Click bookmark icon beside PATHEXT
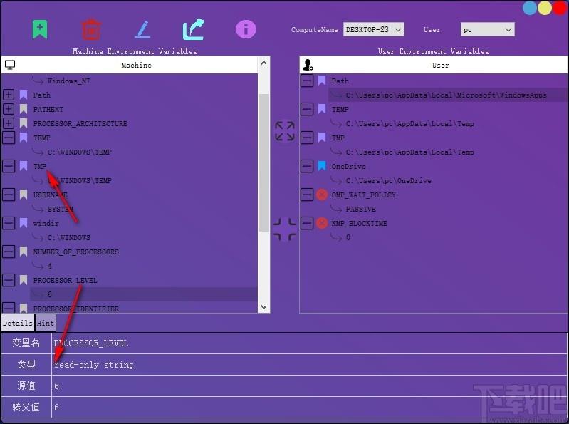The height and width of the screenshot is (424, 569). [24, 109]
